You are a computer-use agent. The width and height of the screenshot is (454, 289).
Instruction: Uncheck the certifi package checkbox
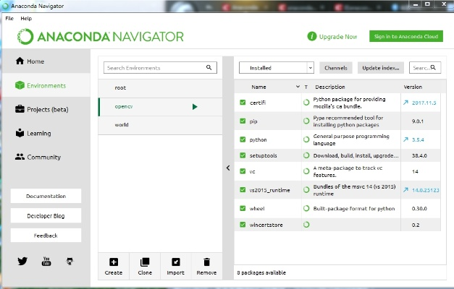click(x=243, y=103)
